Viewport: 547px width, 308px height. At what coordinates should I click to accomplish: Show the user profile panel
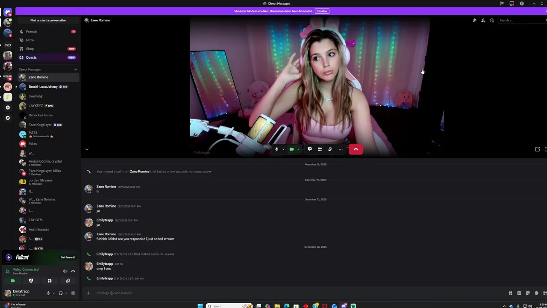point(492,20)
